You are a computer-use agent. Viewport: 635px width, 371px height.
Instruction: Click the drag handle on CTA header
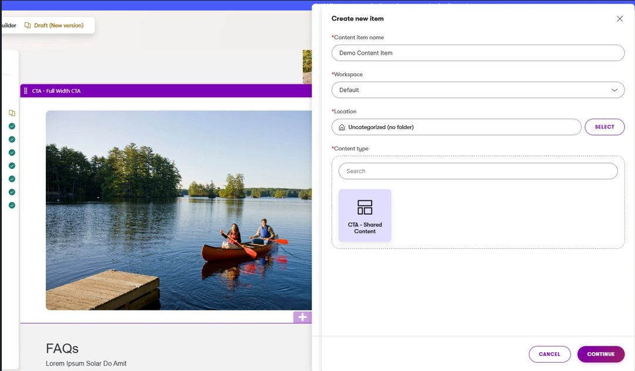[26, 91]
